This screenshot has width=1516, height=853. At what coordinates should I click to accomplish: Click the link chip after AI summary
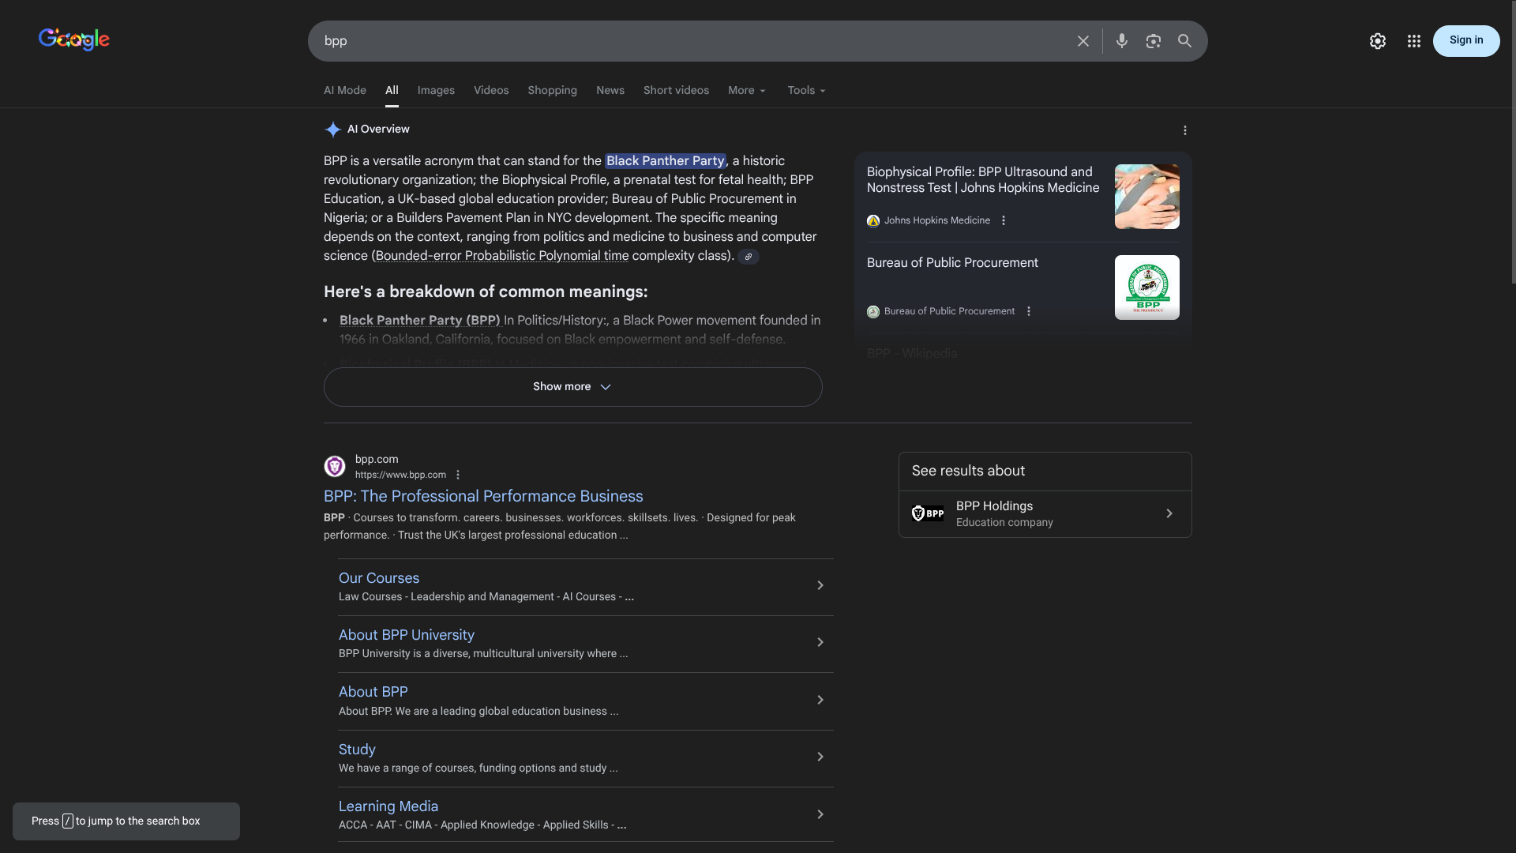tap(749, 257)
